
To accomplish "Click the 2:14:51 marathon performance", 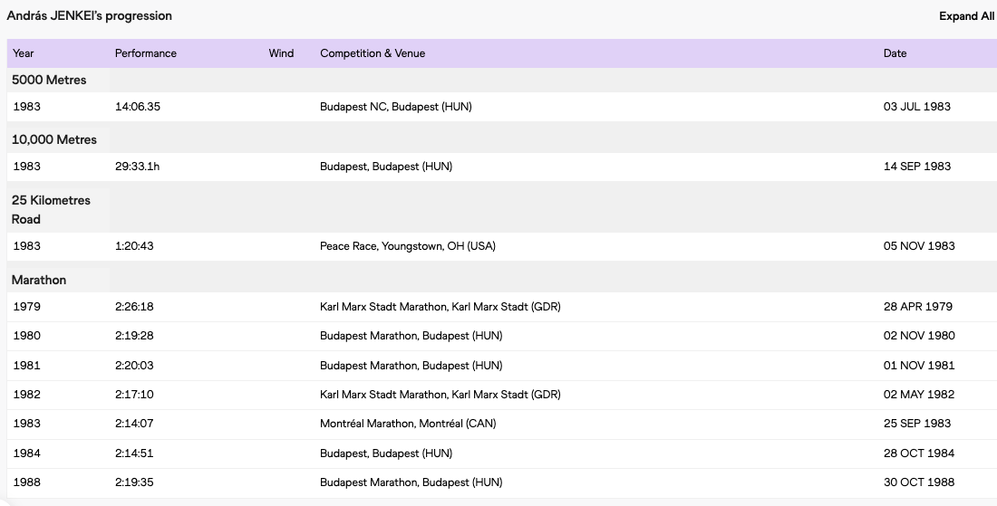I will click(x=134, y=453).
